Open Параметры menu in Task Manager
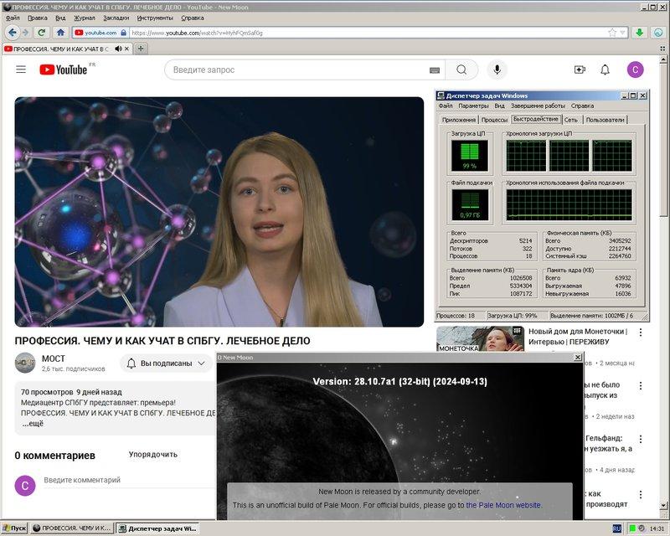The image size is (670, 536). (473, 106)
